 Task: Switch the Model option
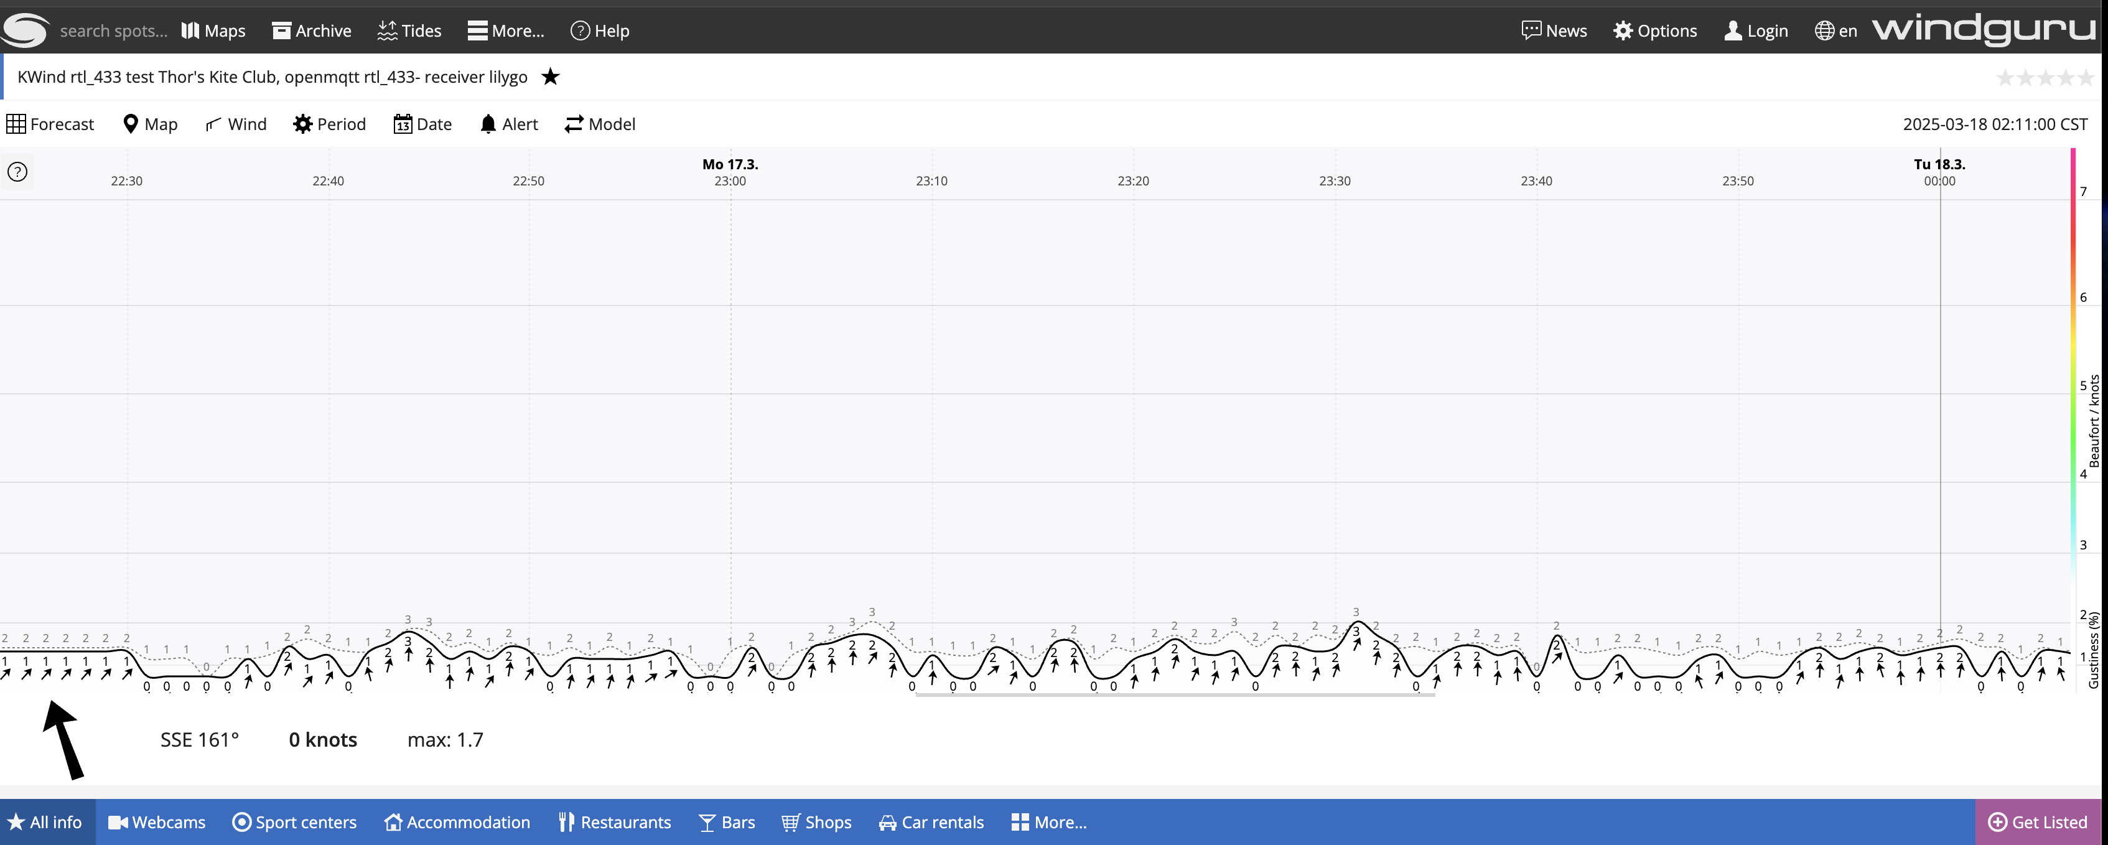click(x=600, y=124)
